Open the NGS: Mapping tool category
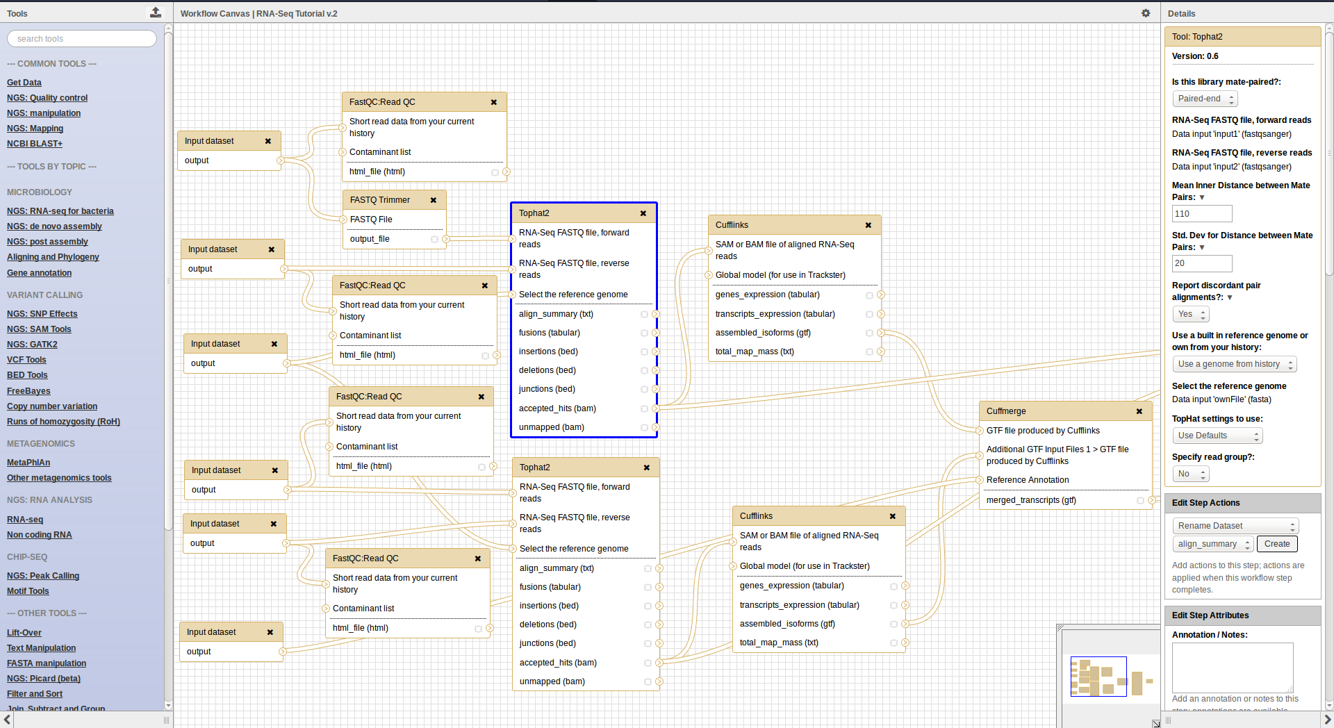 click(x=35, y=128)
